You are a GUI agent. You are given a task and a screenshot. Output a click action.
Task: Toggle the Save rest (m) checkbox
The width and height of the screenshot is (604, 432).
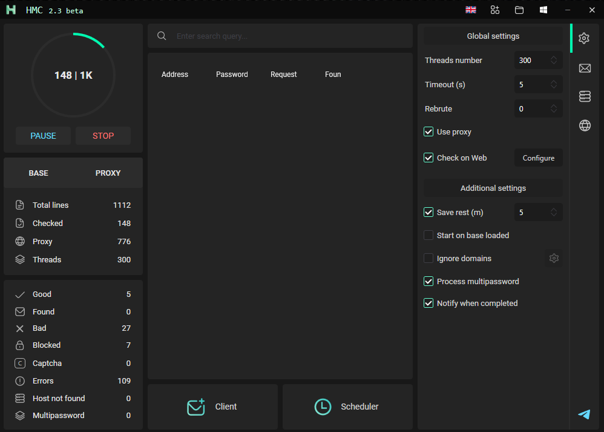coord(428,212)
